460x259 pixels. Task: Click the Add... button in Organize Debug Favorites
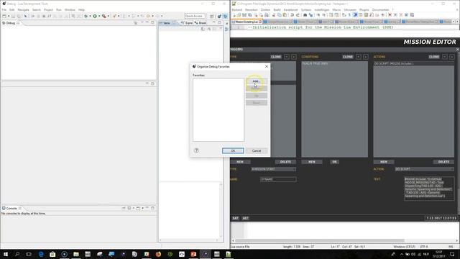(257, 81)
